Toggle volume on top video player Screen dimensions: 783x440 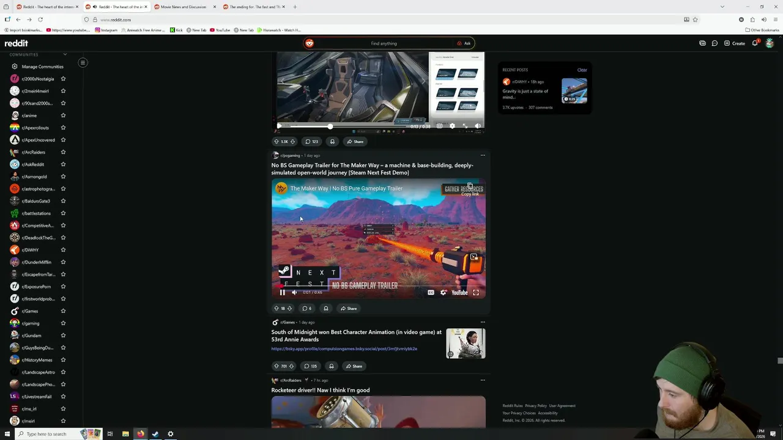(x=478, y=126)
